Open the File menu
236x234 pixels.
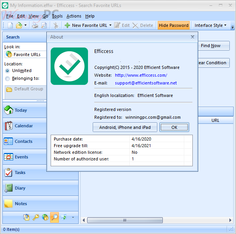10,16
